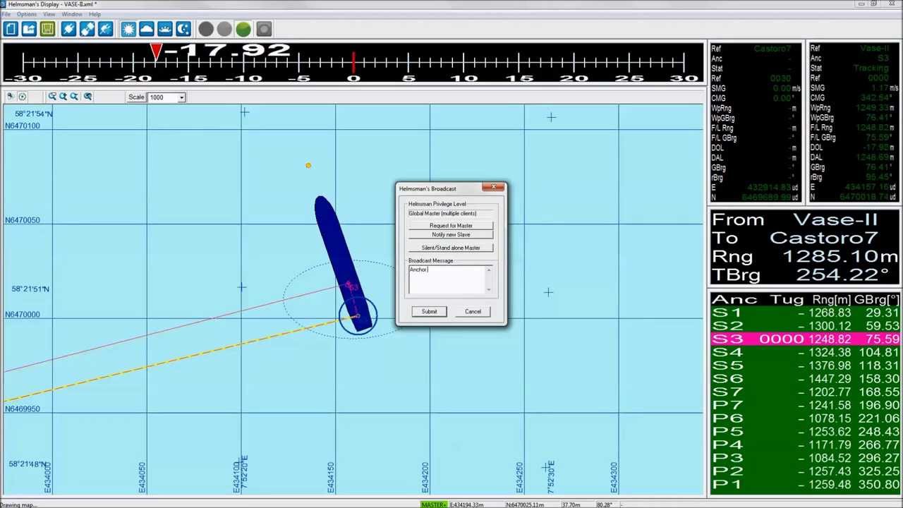The height and width of the screenshot is (508, 903).
Task: Switch to Dusk (sunset) display mode
Action: point(165,29)
